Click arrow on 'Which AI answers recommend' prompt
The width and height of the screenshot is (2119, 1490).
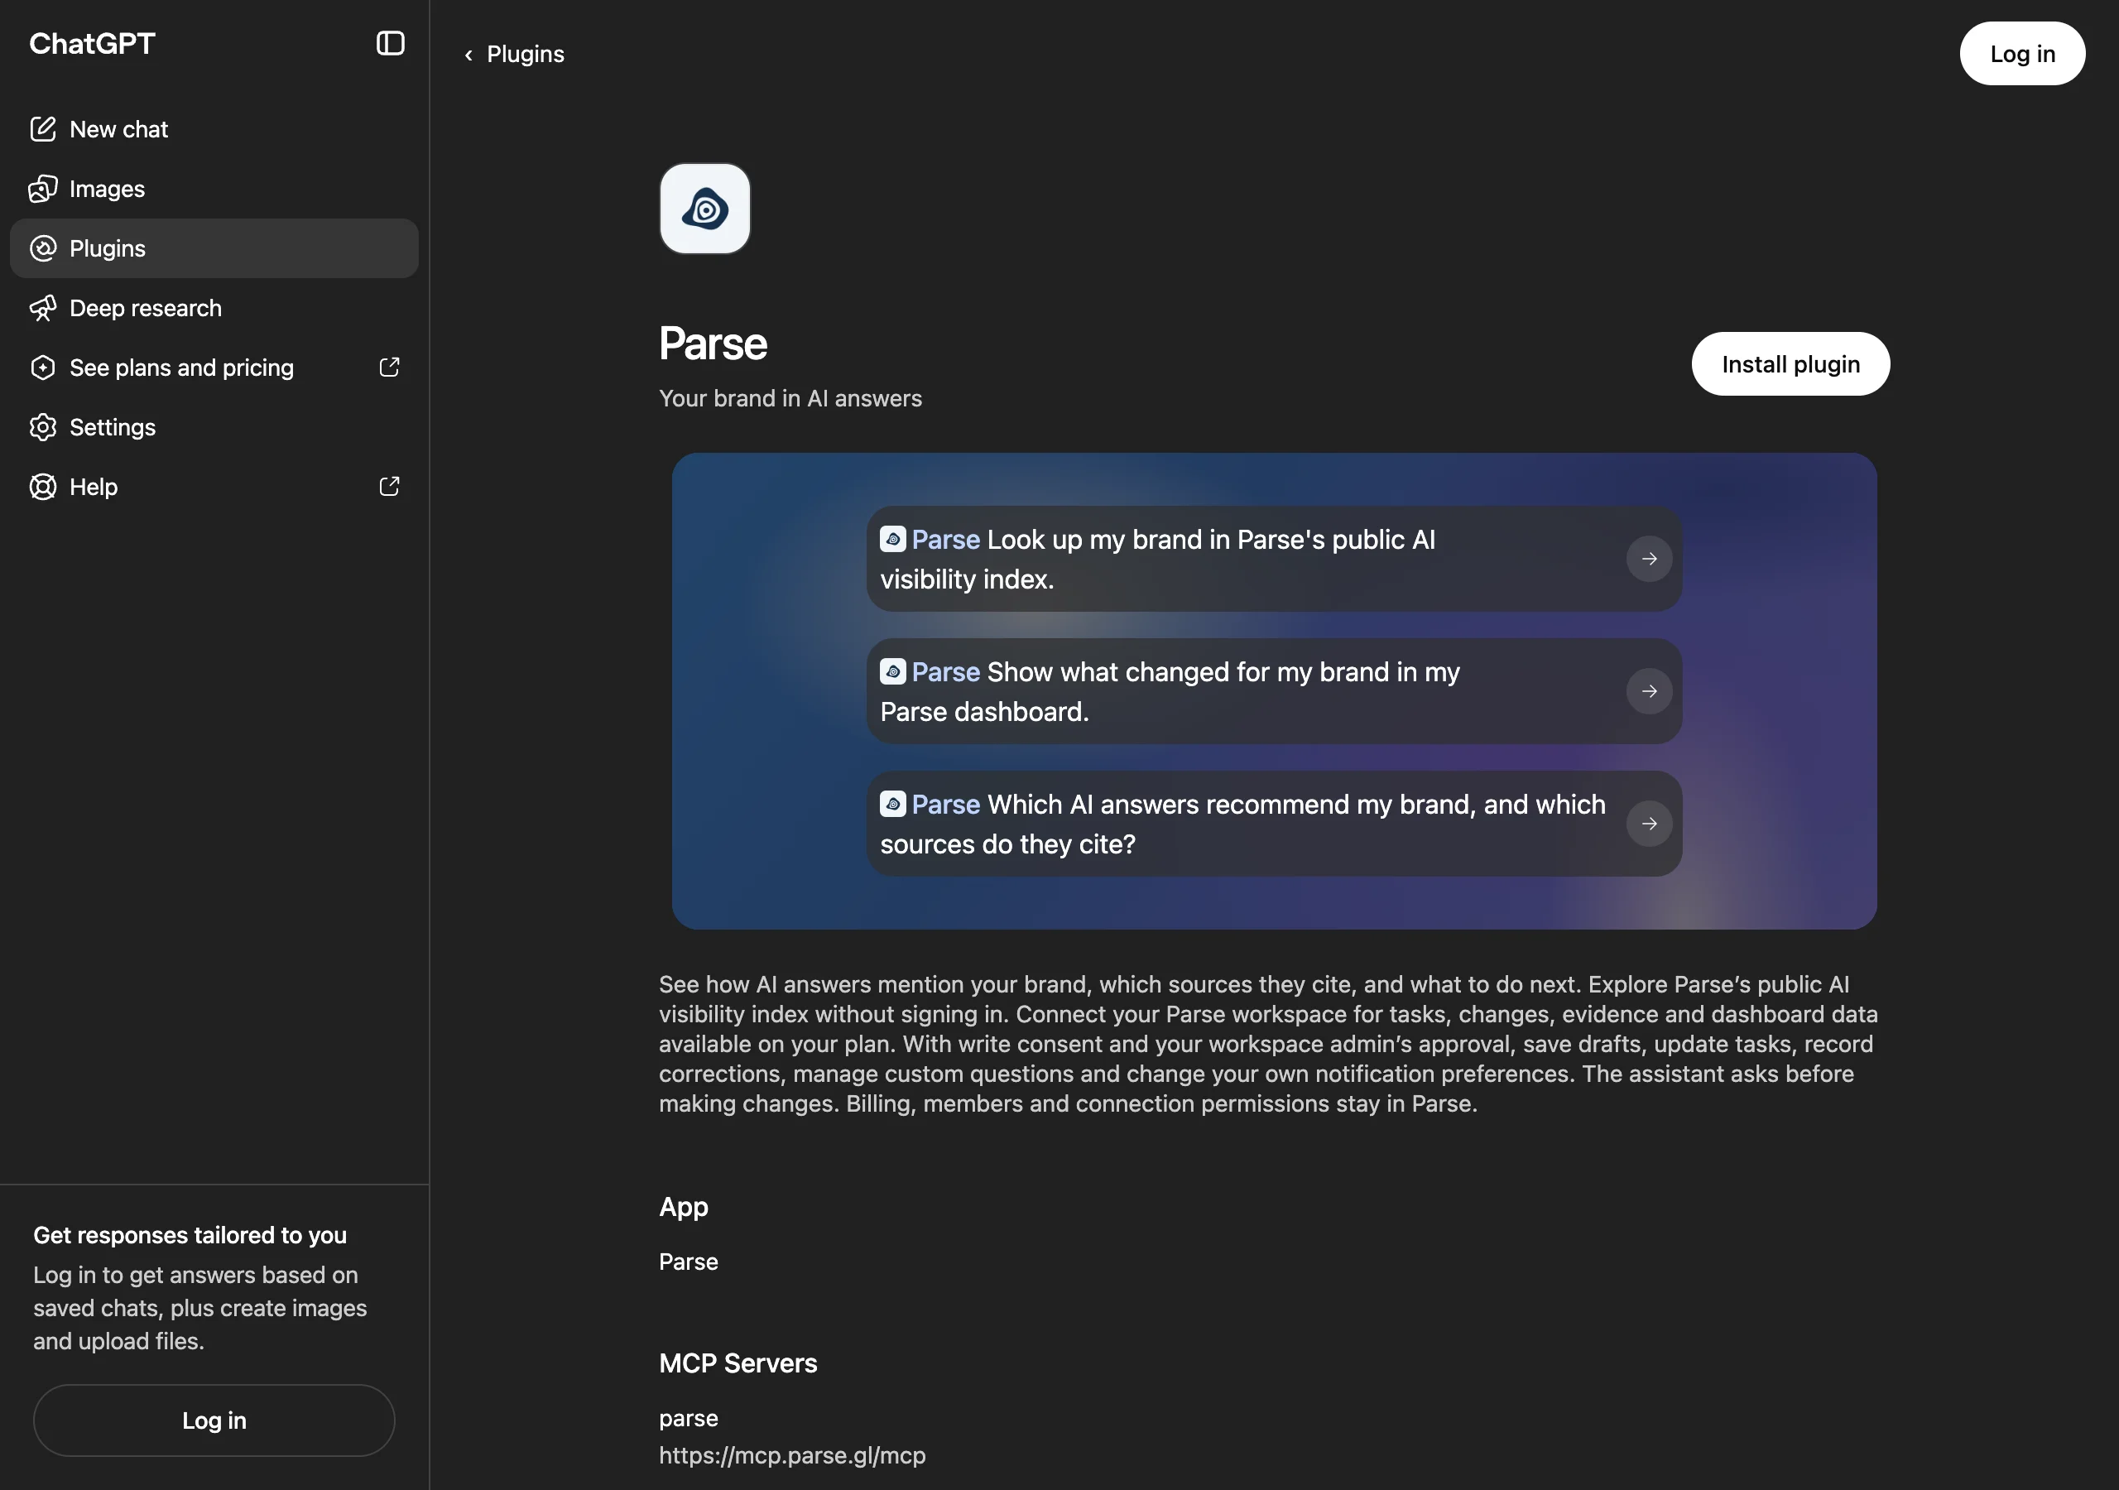[x=1649, y=824]
